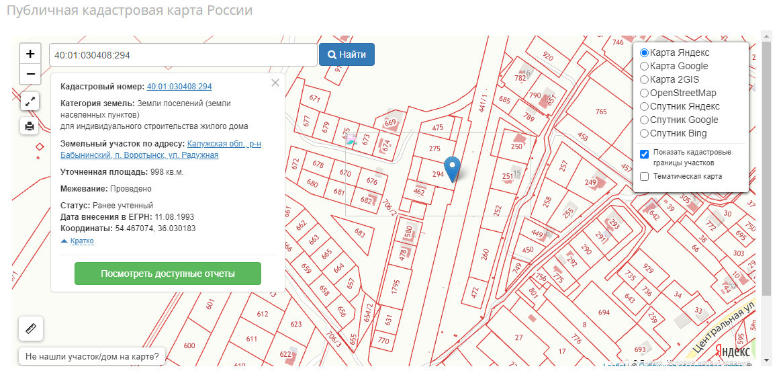
Task: Click parcel 694 on the map
Action: [604, 312]
